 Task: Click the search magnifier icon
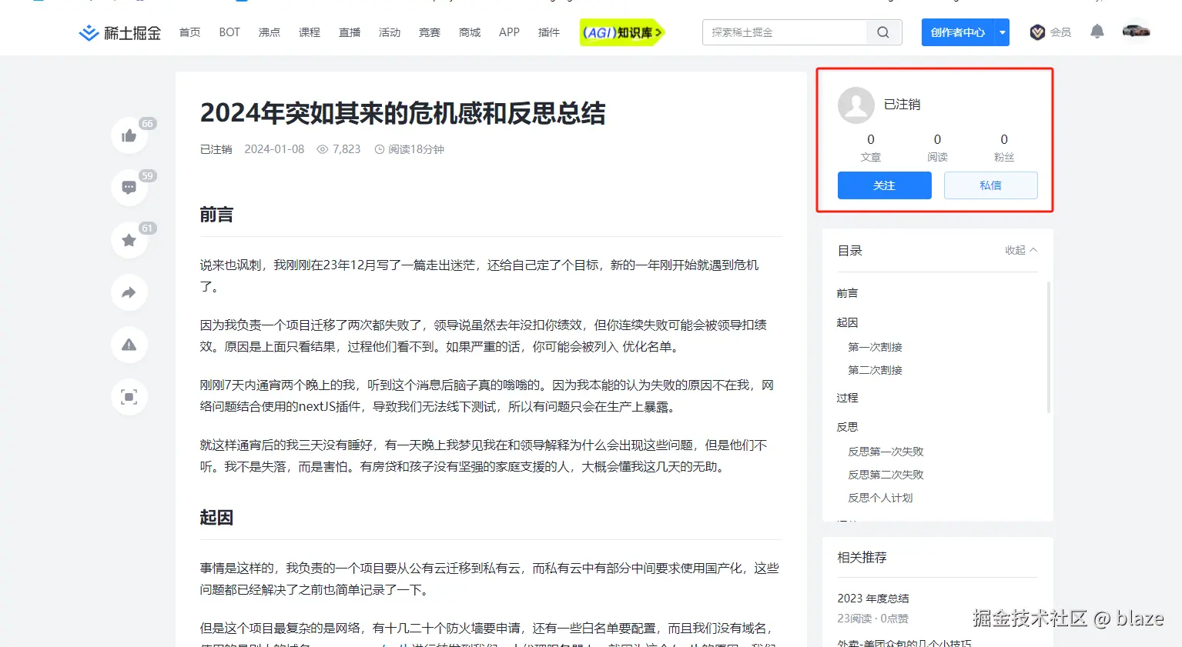882,32
